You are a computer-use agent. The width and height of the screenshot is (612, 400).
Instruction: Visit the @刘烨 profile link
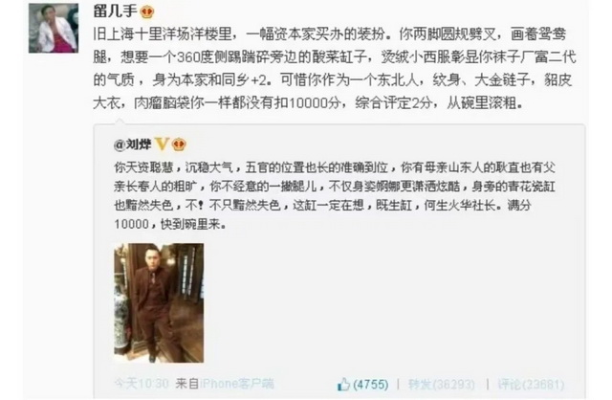(132, 144)
